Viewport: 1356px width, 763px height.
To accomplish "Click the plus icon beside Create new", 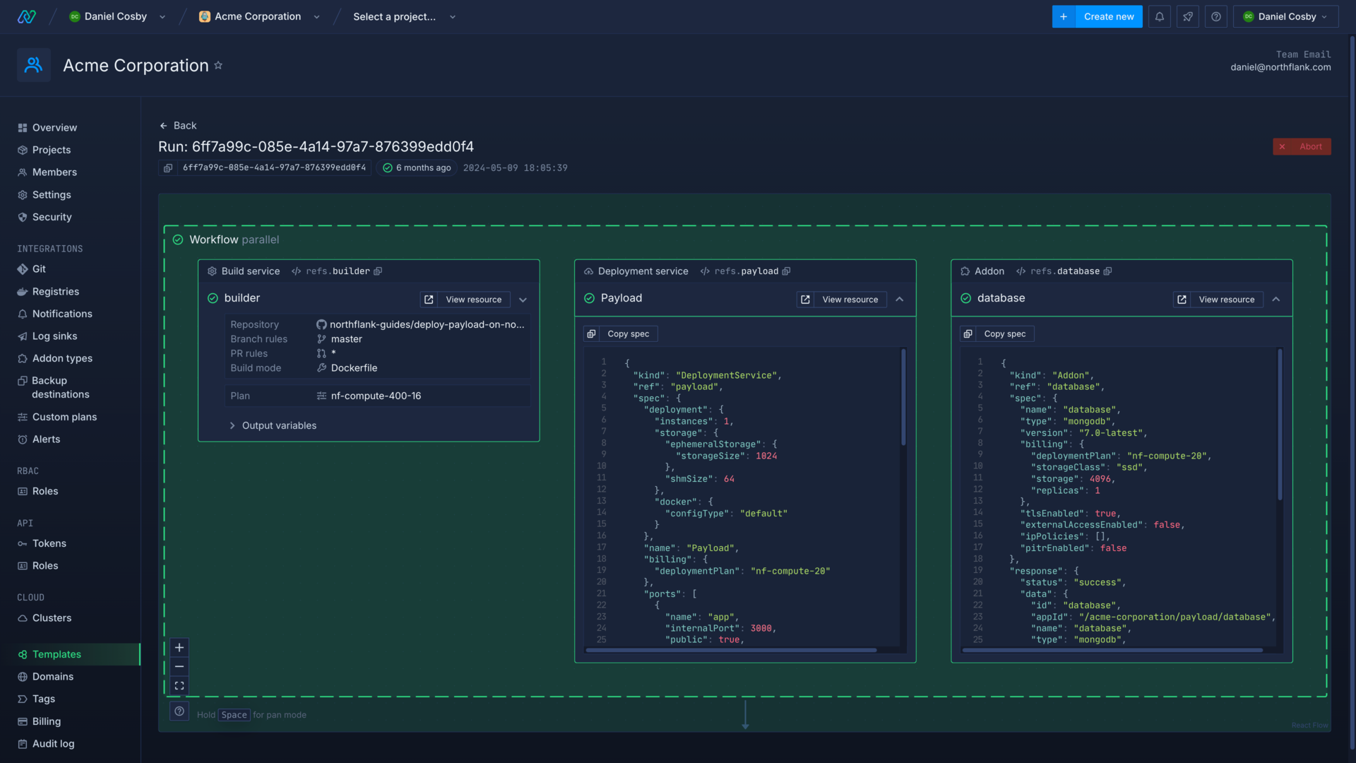I will [1064, 16].
